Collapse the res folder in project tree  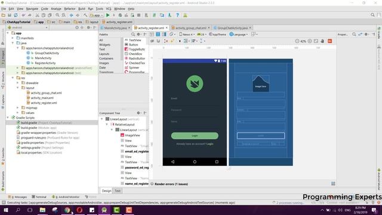[13, 78]
